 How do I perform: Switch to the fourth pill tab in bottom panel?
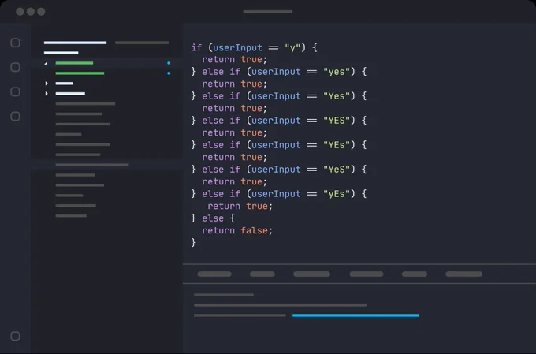(367, 274)
